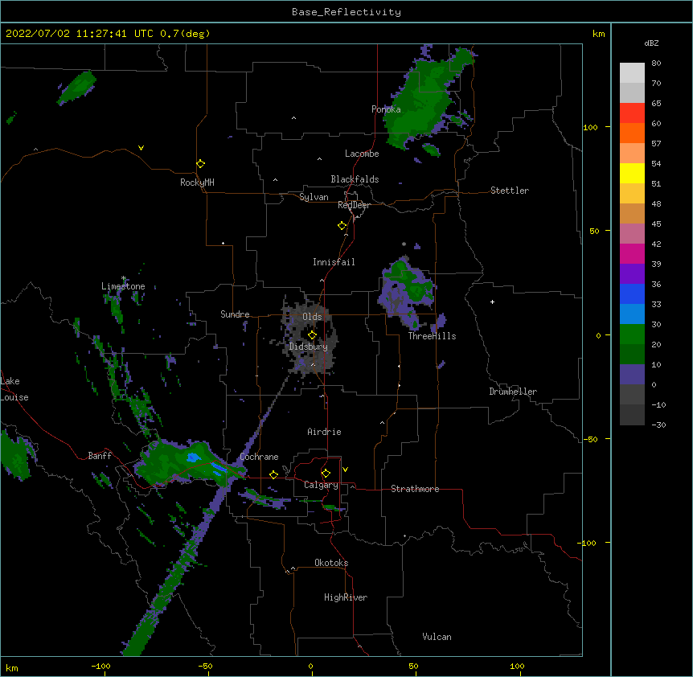
Task: Click the blue 33 dBZ echo core west of Cochrane
Action: coord(194,457)
